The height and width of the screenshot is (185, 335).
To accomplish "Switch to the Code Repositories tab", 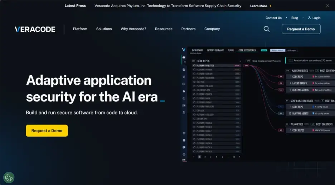I will (247, 50).
